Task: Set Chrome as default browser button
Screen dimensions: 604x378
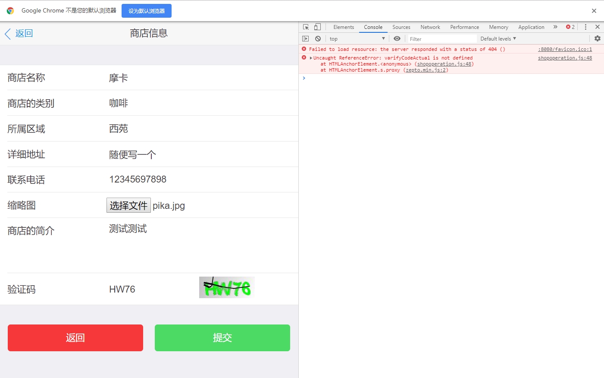Action: [x=147, y=11]
